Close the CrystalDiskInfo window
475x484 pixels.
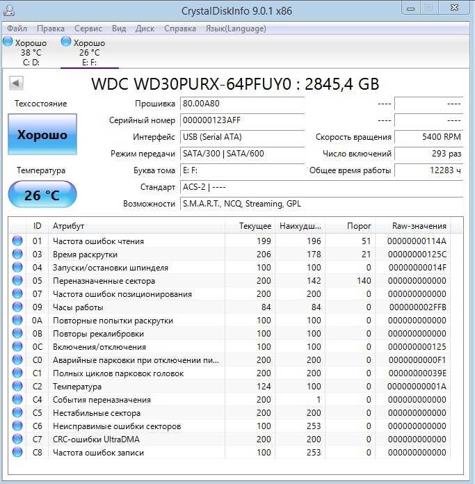[x=454, y=8]
